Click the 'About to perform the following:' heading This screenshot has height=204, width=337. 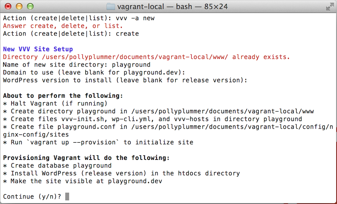click(x=63, y=96)
